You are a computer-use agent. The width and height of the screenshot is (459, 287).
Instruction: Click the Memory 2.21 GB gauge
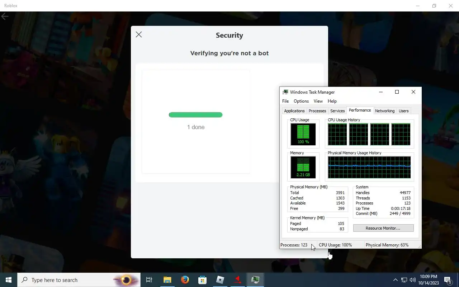pyautogui.click(x=303, y=167)
